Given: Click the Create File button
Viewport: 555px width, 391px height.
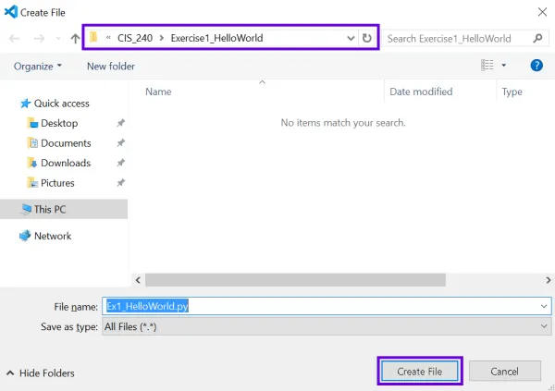Looking at the screenshot, I should [x=420, y=372].
